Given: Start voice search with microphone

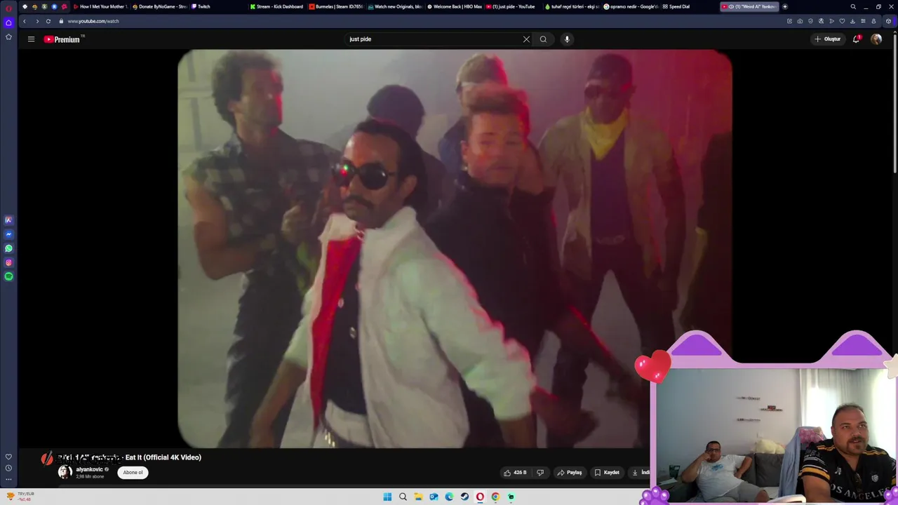Looking at the screenshot, I should click(x=567, y=39).
